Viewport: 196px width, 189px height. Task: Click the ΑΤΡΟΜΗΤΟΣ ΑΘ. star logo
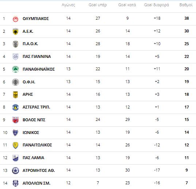[x=15, y=170]
